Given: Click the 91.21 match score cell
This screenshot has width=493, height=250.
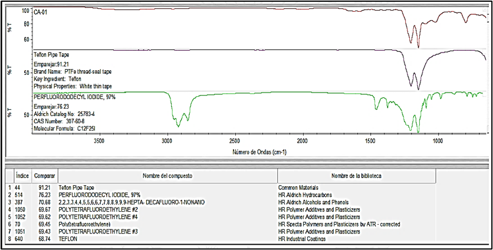Looking at the screenshot, I should (41, 186).
